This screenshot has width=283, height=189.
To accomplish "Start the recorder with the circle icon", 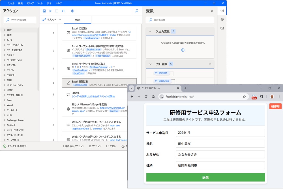I will coord(72,11).
